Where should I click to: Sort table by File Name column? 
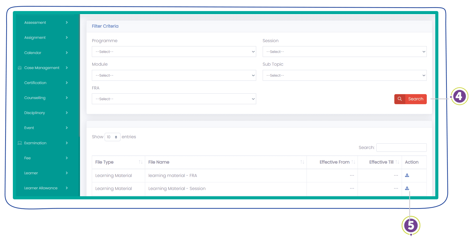point(302,162)
